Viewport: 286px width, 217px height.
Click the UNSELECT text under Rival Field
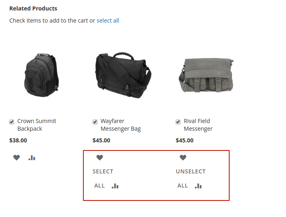pyautogui.click(x=191, y=171)
